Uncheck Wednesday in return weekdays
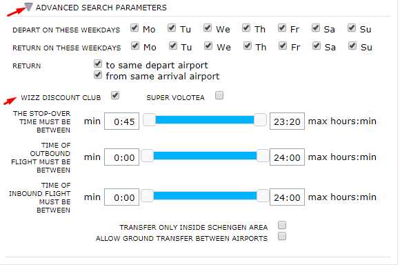400x265 pixels. pos(208,46)
